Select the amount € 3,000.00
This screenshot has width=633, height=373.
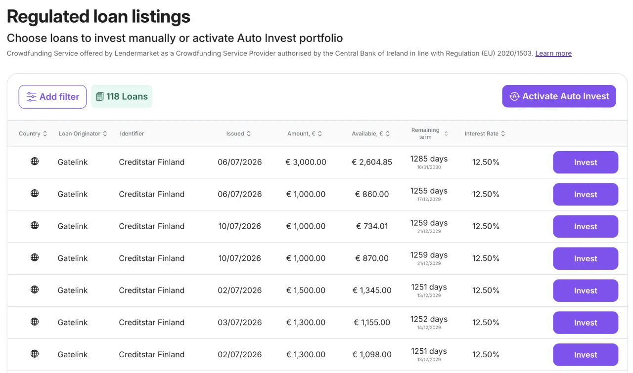tap(306, 162)
